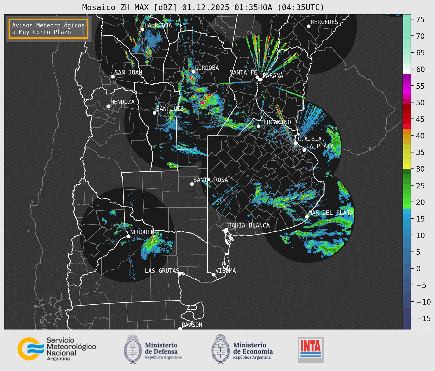Click the Santa Rosa city marker dot
This screenshot has height=371, width=435.
[x=192, y=184]
